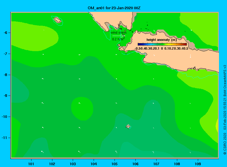The image size is (227, 167).
Task: Click the 106 longitude axis label
Action: (135, 164)
